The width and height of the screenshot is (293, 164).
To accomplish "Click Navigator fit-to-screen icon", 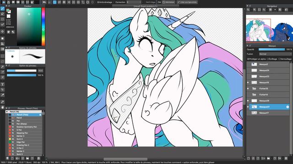I will [x=260, y=10].
